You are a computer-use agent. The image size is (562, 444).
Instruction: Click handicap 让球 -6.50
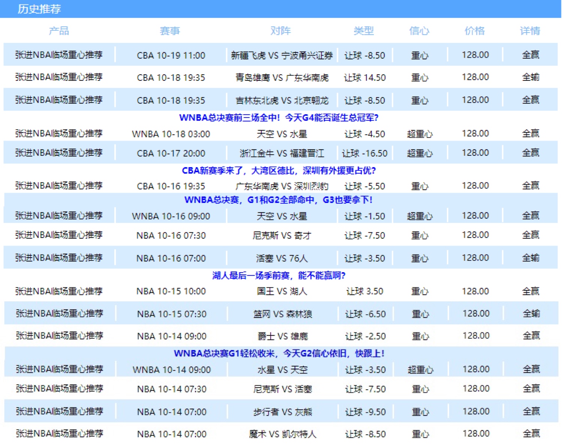(365, 314)
